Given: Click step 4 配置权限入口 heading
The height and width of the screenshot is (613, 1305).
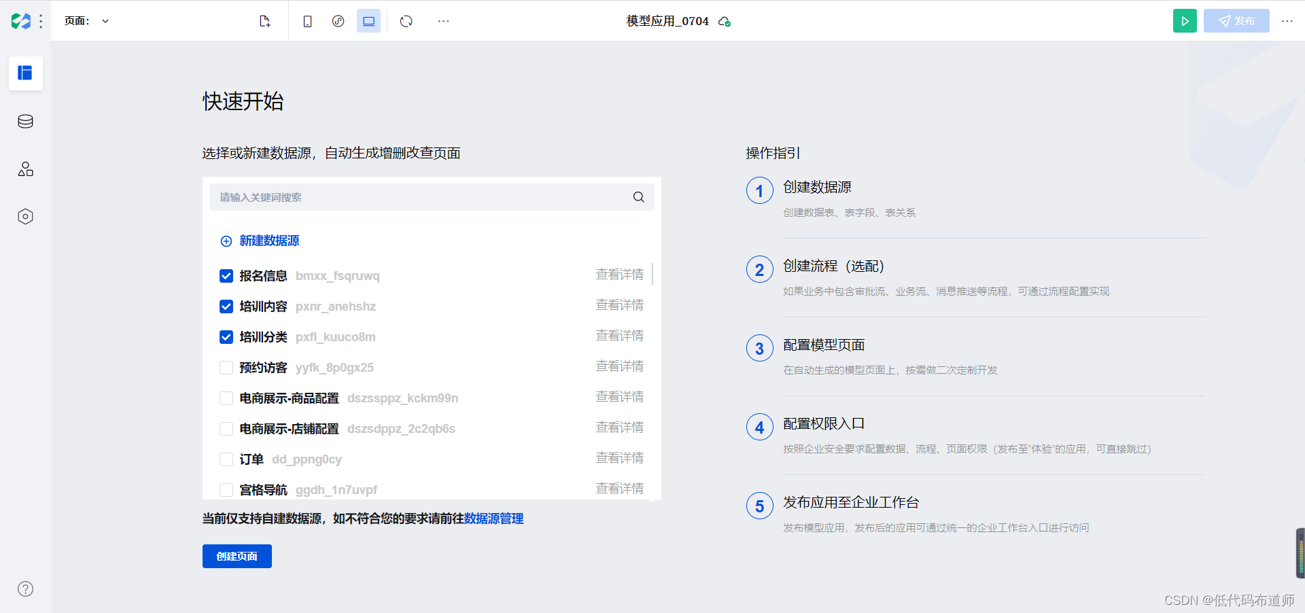Looking at the screenshot, I should [824, 423].
